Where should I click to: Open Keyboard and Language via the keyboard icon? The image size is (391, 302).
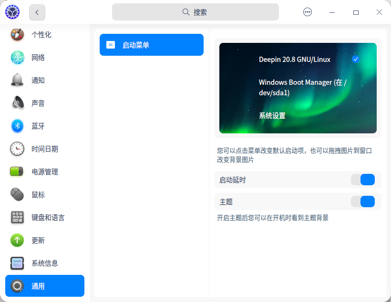pyautogui.click(x=17, y=217)
